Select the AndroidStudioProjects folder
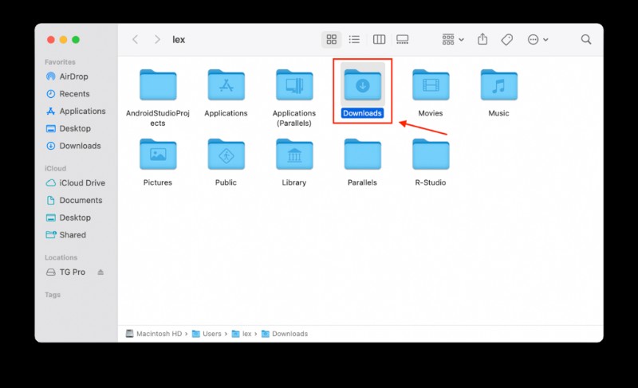The width and height of the screenshot is (638, 388). [x=158, y=85]
